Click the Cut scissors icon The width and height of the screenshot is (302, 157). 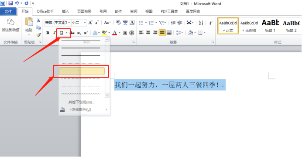coord(38,20)
